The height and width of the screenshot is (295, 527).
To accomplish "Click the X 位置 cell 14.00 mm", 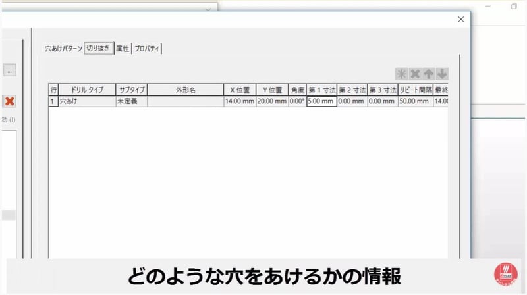I will (240, 101).
